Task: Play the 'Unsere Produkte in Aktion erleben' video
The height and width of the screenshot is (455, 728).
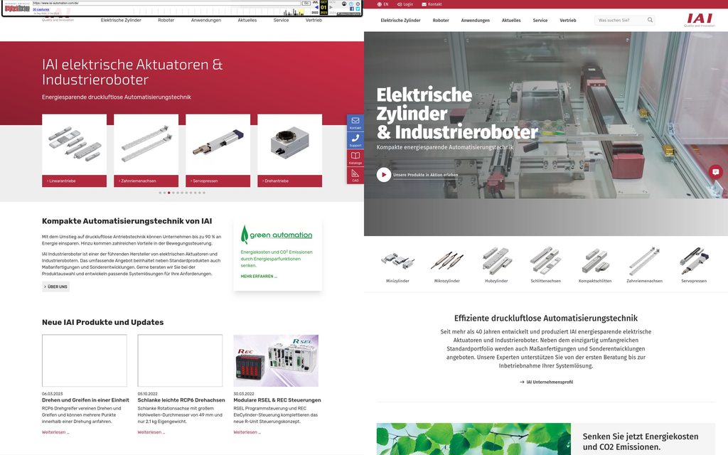Action: click(x=384, y=173)
